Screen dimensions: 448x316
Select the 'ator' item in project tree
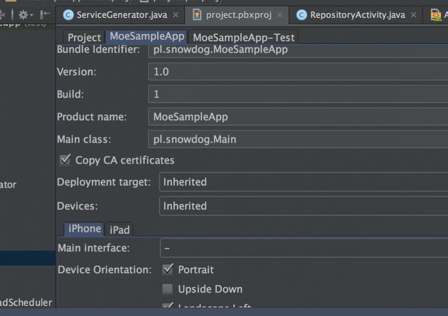coord(8,185)
